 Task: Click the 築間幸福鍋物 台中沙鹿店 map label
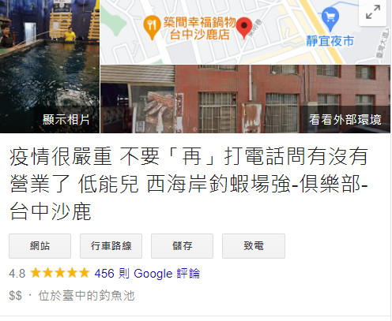tap(199, 28)
